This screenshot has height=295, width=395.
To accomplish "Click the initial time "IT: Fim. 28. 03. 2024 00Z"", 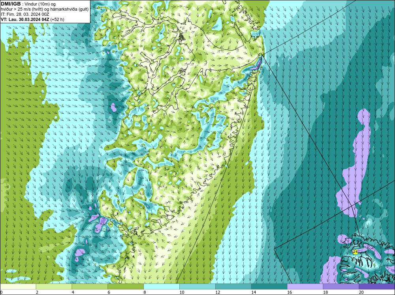I will pos(25,14).
